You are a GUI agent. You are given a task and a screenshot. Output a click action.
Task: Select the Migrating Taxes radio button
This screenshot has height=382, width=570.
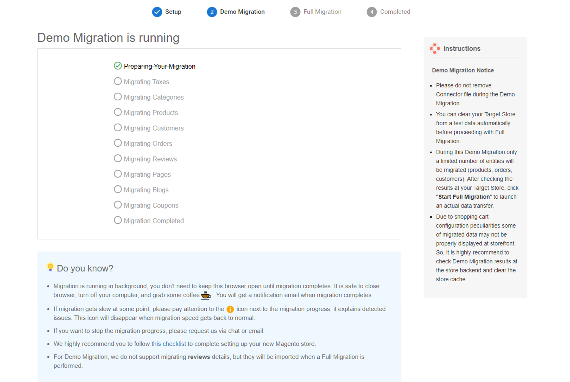[x=117, y=81]
